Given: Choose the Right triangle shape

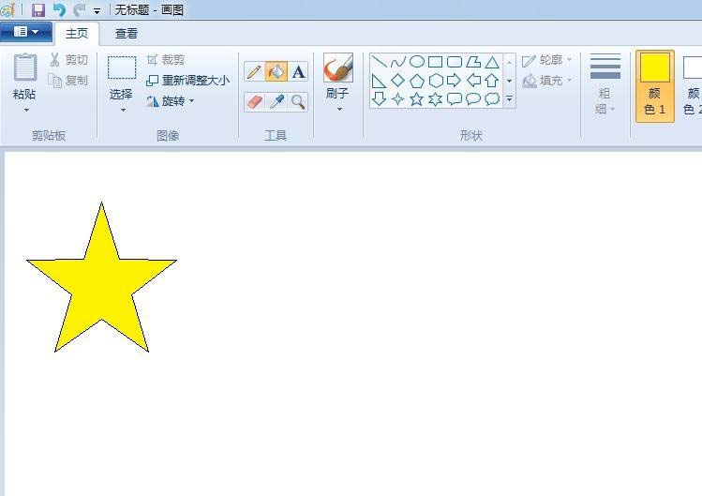Looking at the screenshot, I should point(379,81).
